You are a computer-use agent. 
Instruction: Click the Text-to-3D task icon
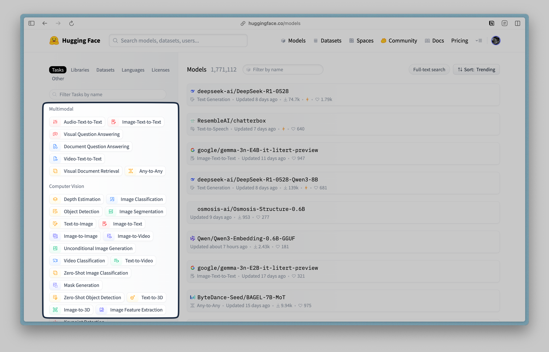pos(133,298)
